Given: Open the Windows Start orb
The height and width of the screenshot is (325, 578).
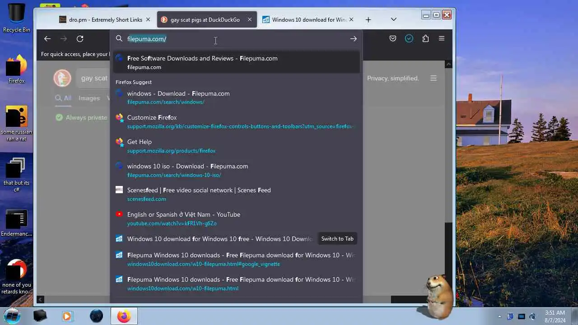Looking at the screenshot, I should pyautogui.click(x=12, y=316).
